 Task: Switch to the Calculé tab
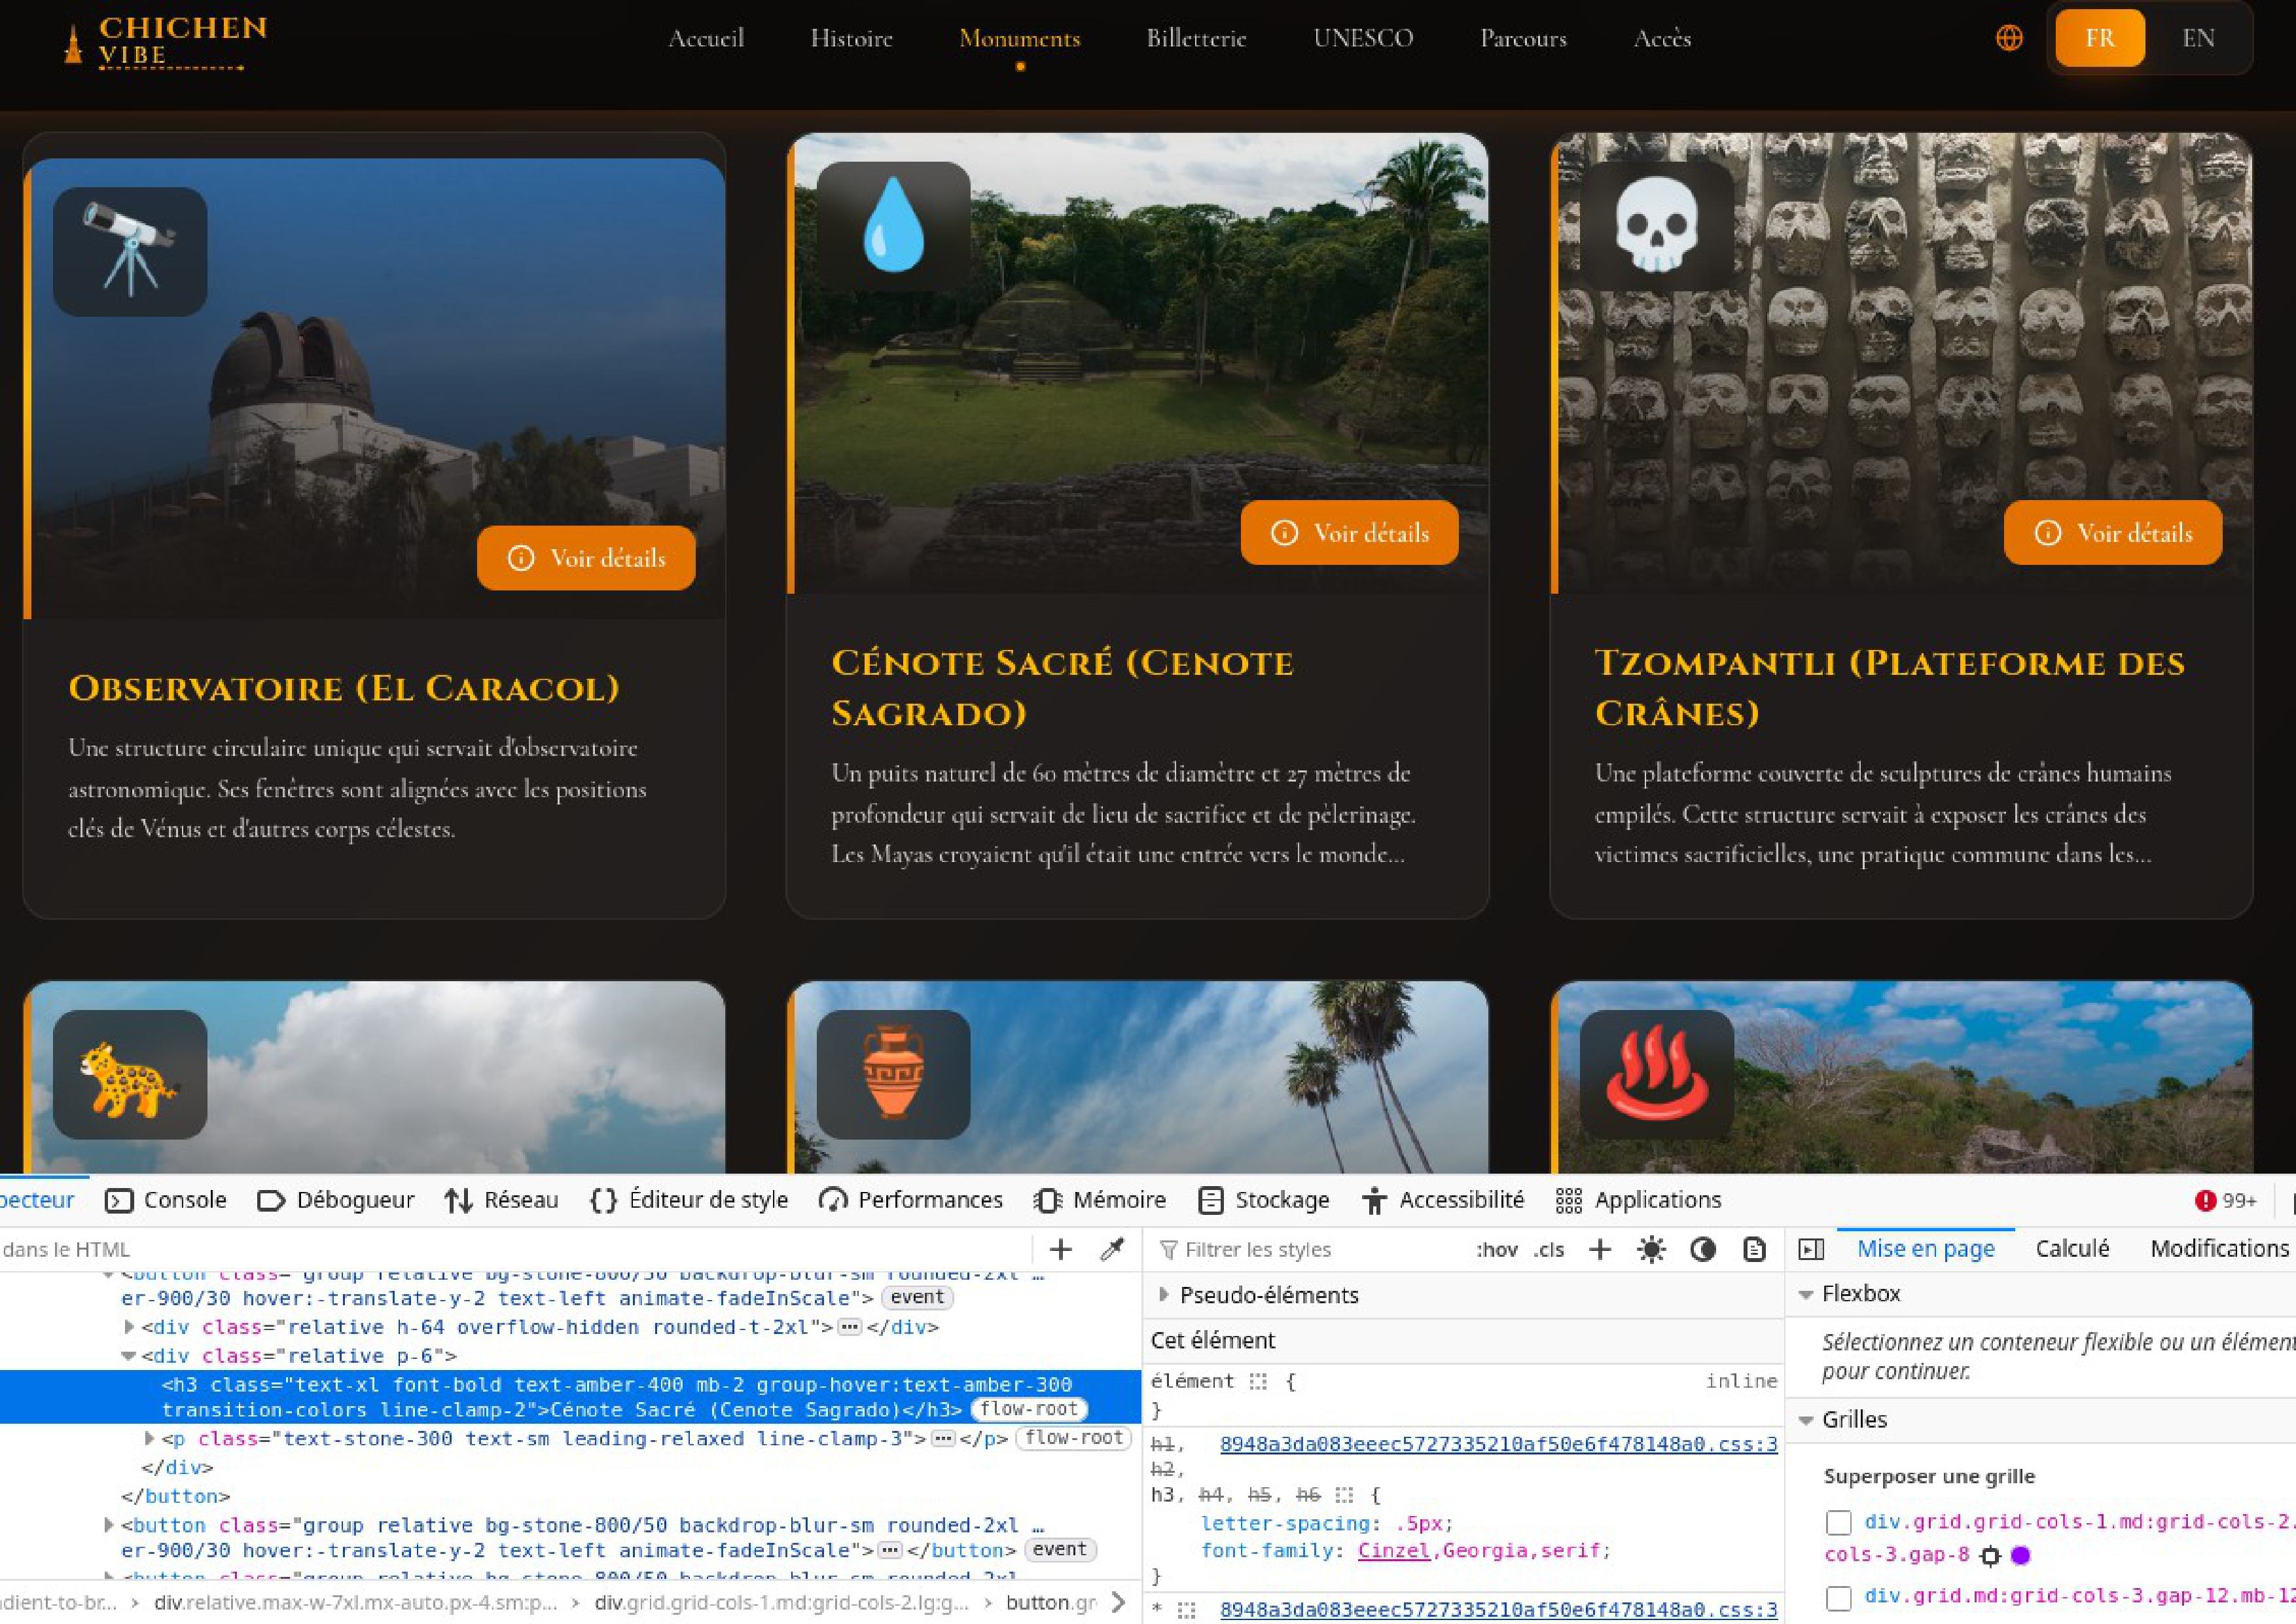point(2072,1248)
